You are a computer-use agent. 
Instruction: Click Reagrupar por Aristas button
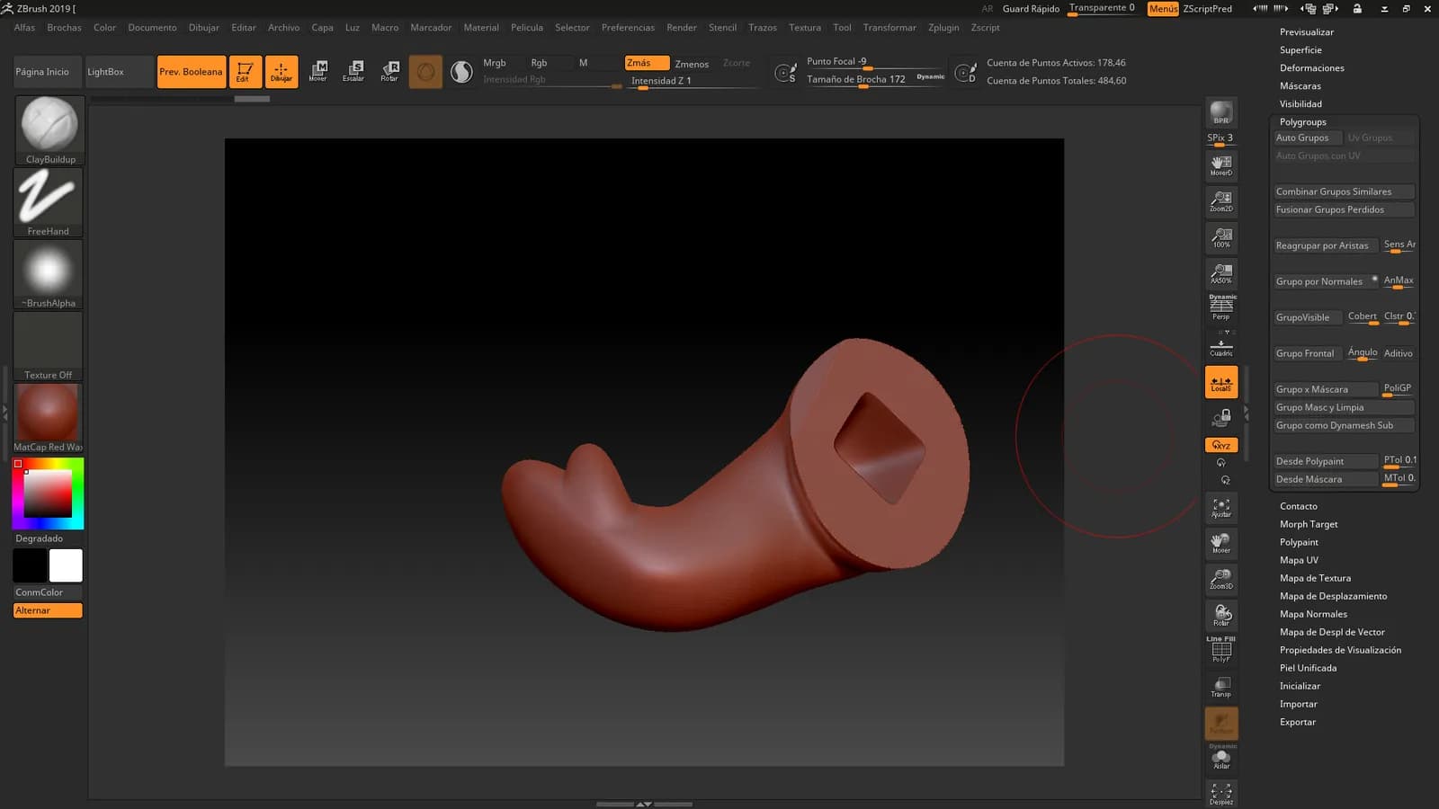[x=1326, y=245]
